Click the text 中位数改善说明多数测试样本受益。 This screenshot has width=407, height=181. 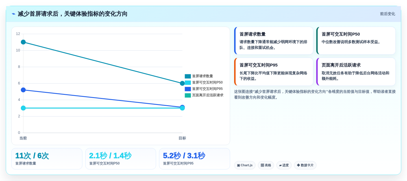click(352, 42)
